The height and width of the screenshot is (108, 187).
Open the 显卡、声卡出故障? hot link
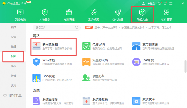(106, 28)
